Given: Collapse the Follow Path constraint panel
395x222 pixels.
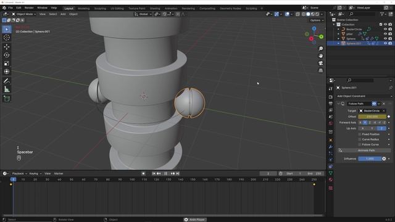Looking at the screenshot, I should 338,104.
